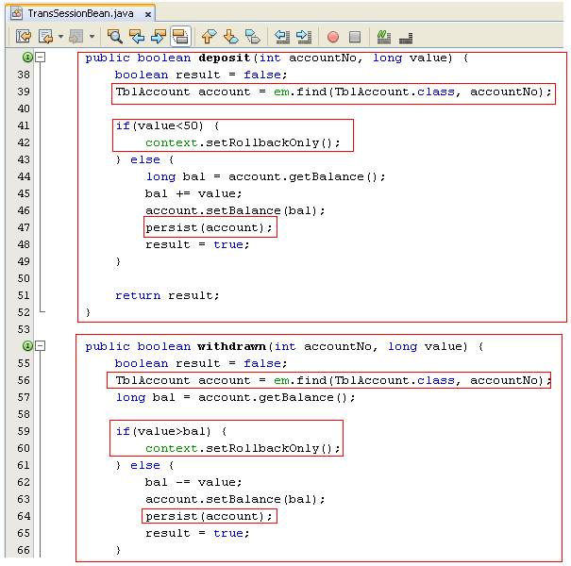Click line number 39 in gutter
The height and width of the screenshot is (566, 571).
24,92
